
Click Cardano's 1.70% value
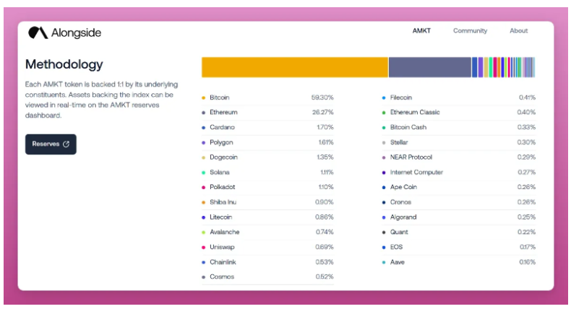(x=325, y=127)
